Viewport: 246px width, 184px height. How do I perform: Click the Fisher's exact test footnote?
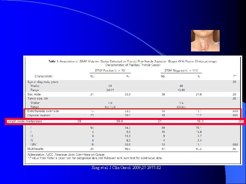[95, 158]
